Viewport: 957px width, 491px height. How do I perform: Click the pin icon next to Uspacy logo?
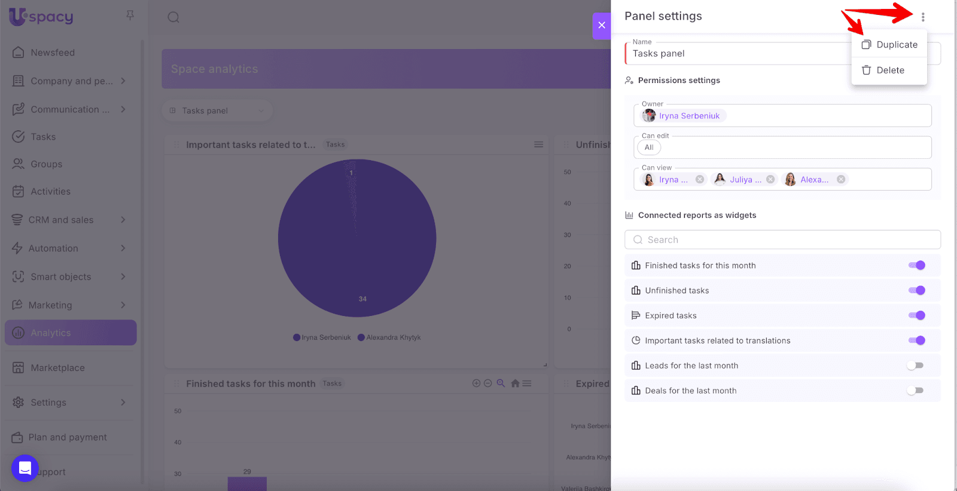coord(130,16)
